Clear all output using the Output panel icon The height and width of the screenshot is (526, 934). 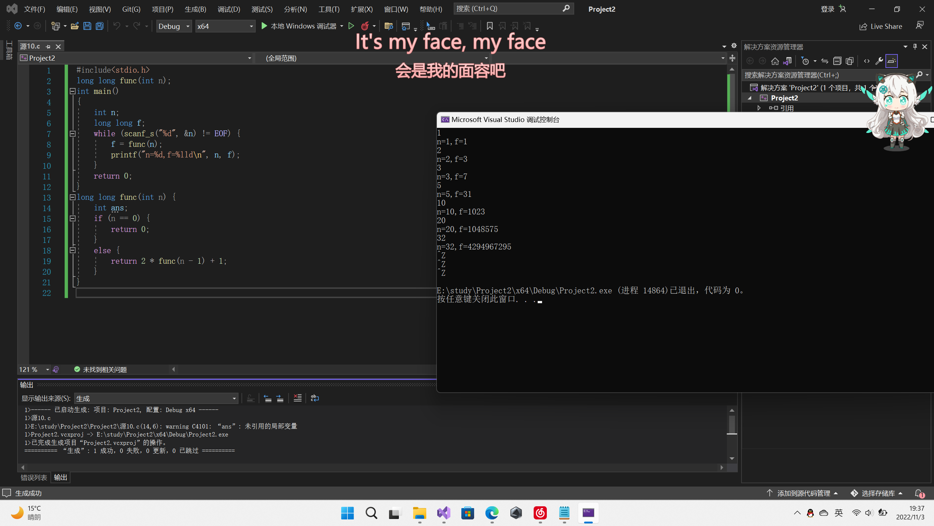click(x=297, y=398)
